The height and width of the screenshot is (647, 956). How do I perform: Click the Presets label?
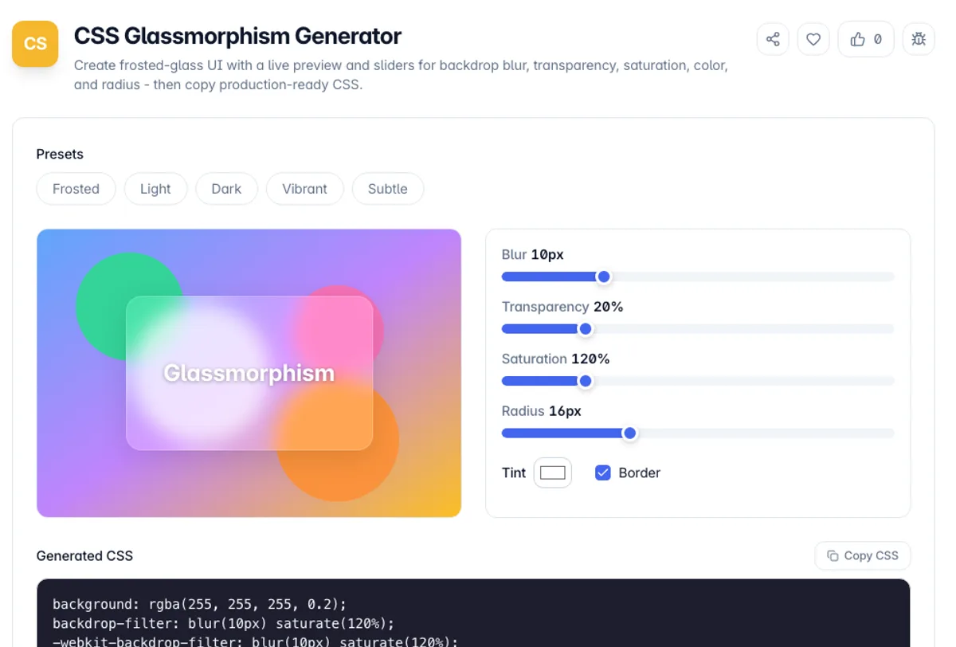click(60, 154)
